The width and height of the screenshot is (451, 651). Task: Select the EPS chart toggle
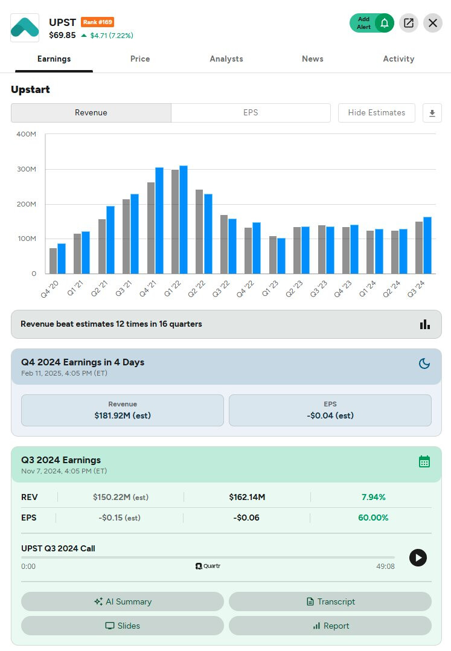[251, 113]
